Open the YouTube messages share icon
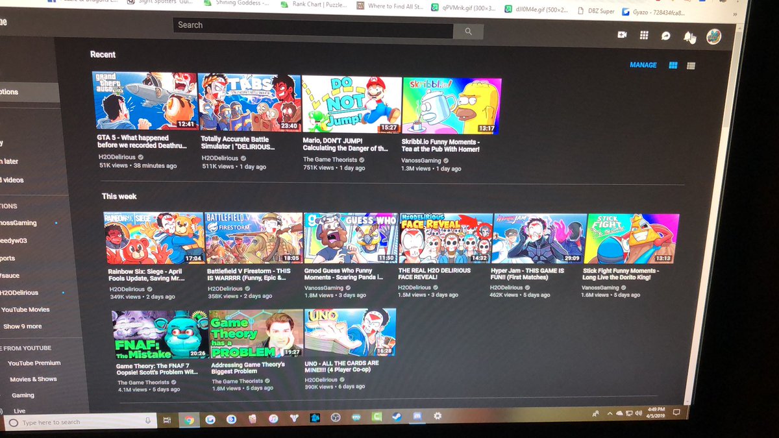The width and height of the screenshot is (779, 438). tap(665, 36)
